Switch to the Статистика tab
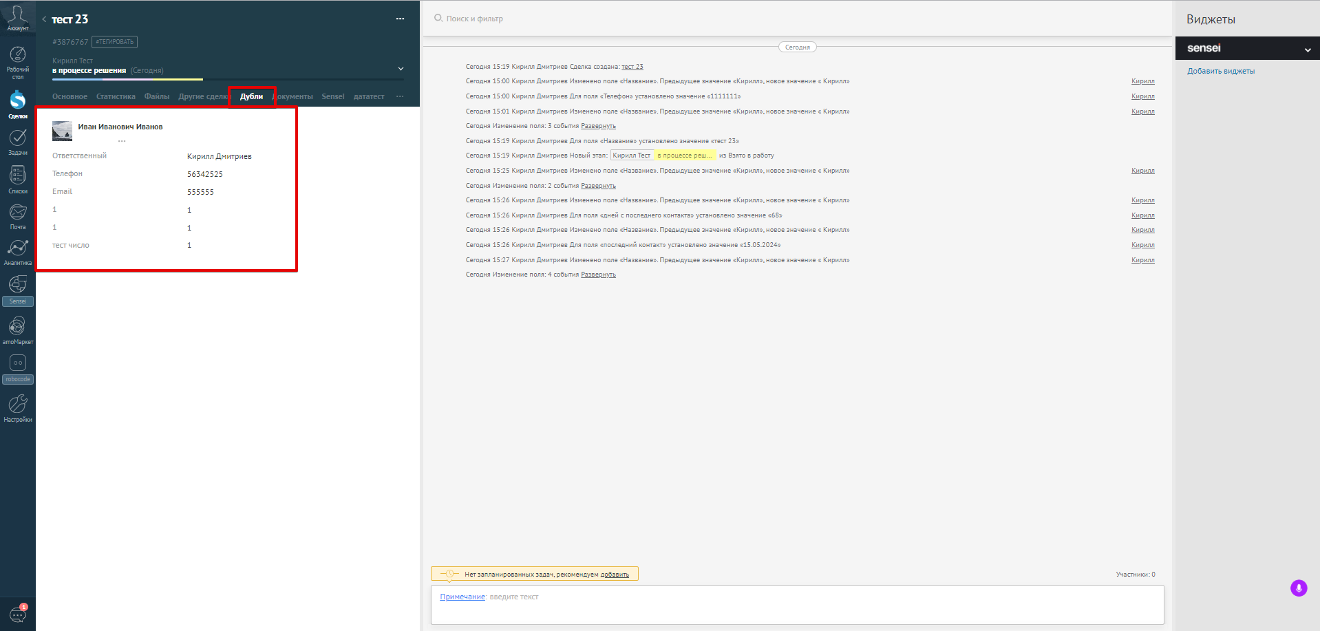Screen dimensions: 1320x631 pos(116,96)
